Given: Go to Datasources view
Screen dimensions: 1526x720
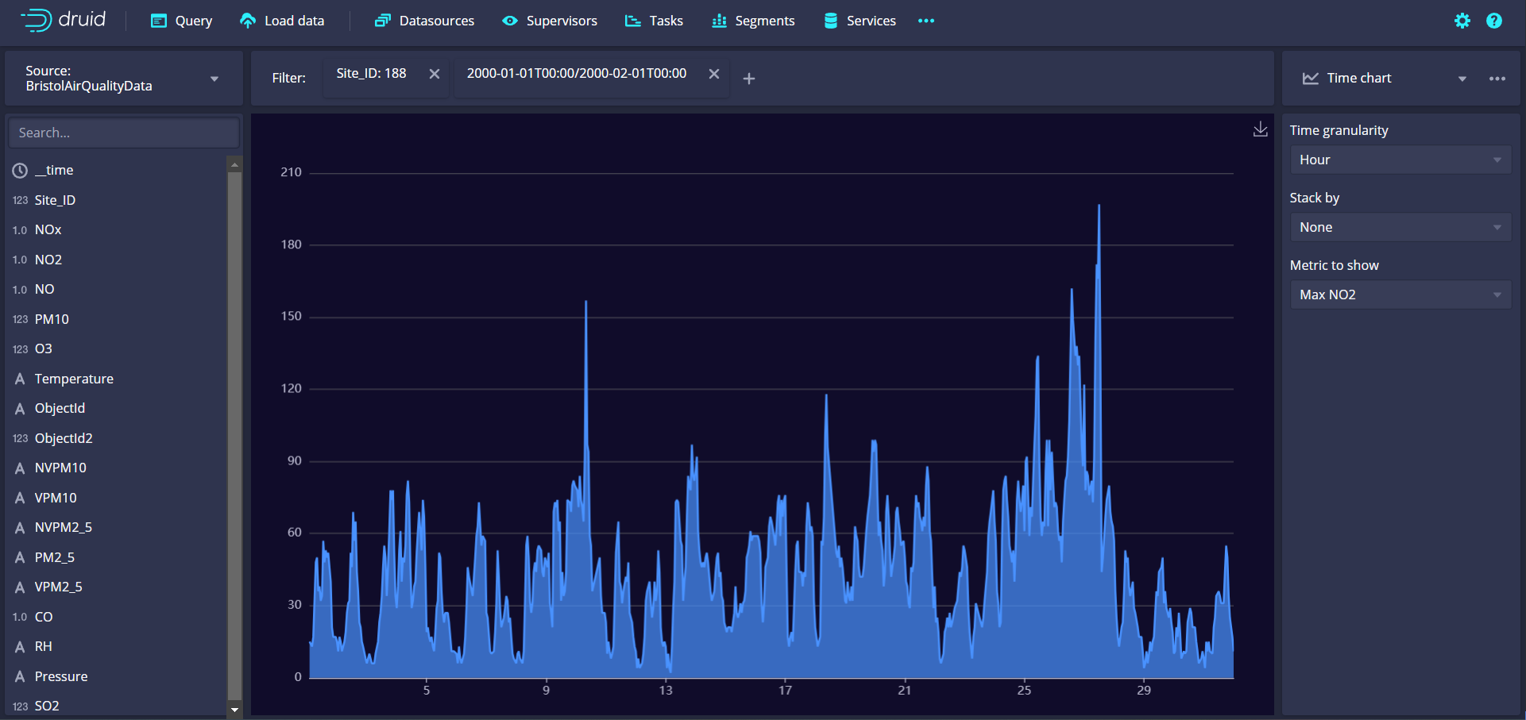Looking at the screenshot, I should pyautogui.click(x=424, y=21).
